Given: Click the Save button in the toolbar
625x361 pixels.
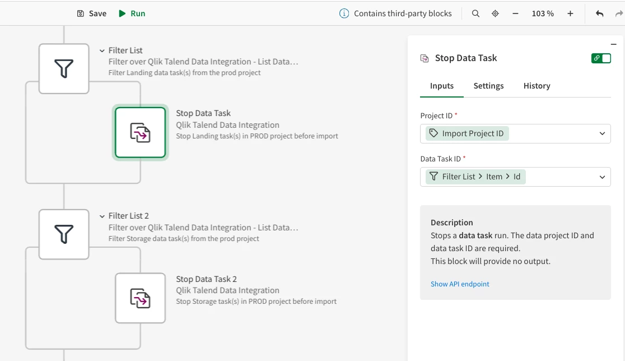Looking at the screenshot, I should (x=91, y=13).
